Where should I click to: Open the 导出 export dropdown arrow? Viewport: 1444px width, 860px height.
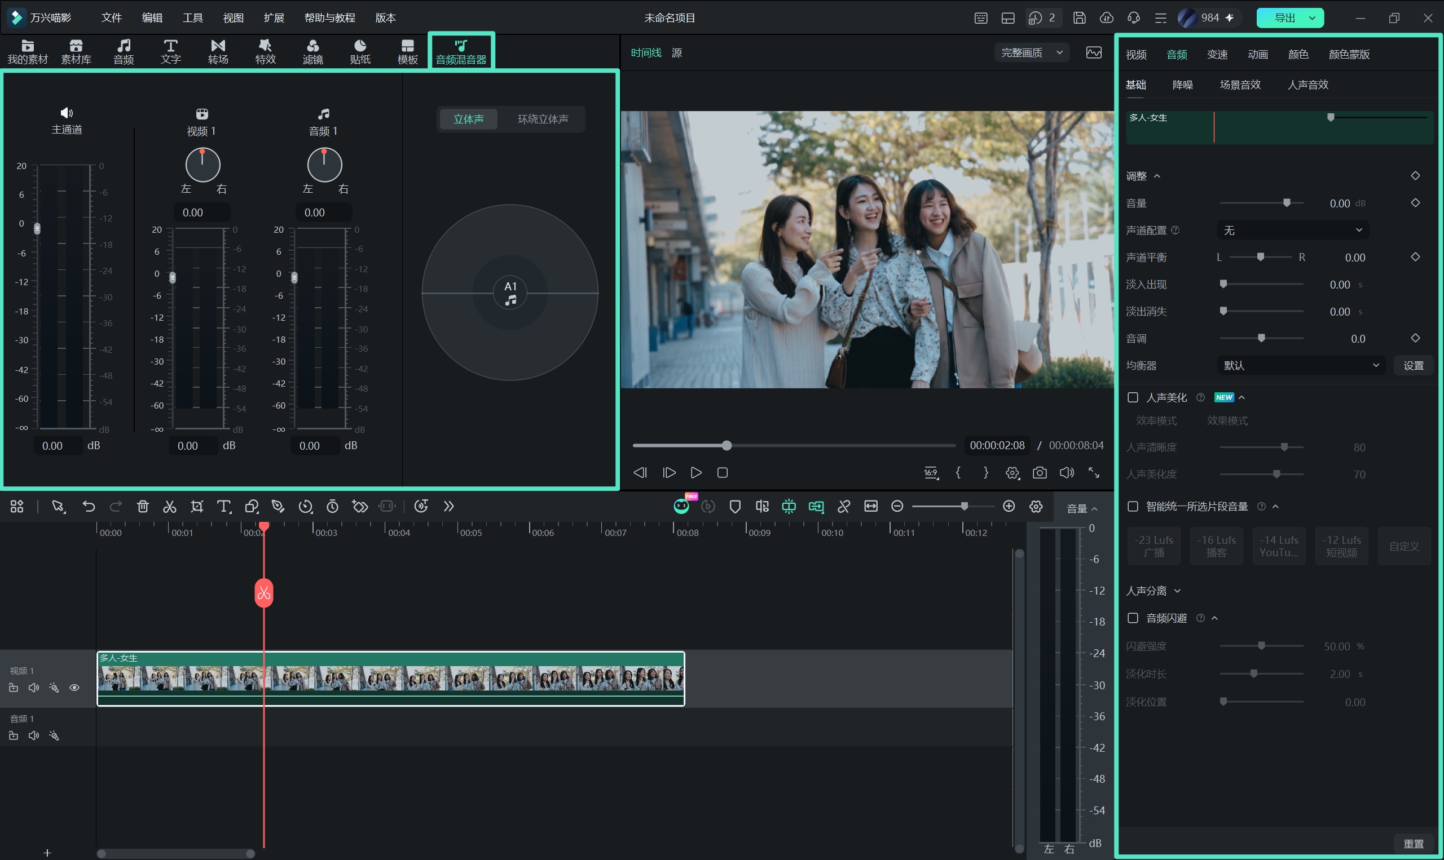click(1313, 18)
